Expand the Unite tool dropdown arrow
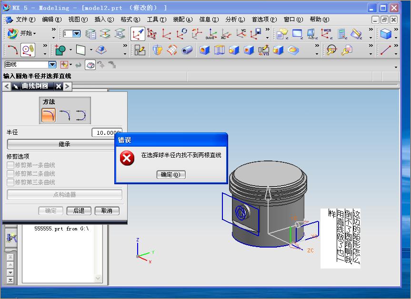This screenshot has width=411, height=299. (70, 50)
